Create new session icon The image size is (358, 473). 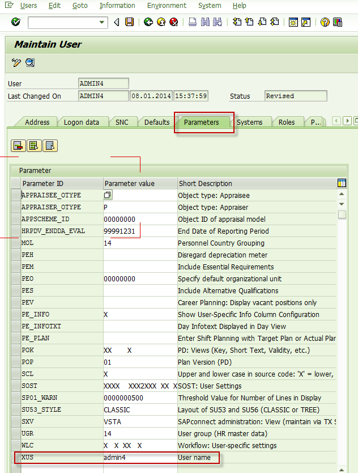point(293,22)
